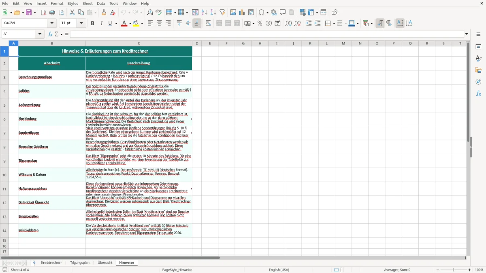Switch to the Kreditrechner sheet tab
The width and height of the screenshot is (486, 273).
(51, 262)
